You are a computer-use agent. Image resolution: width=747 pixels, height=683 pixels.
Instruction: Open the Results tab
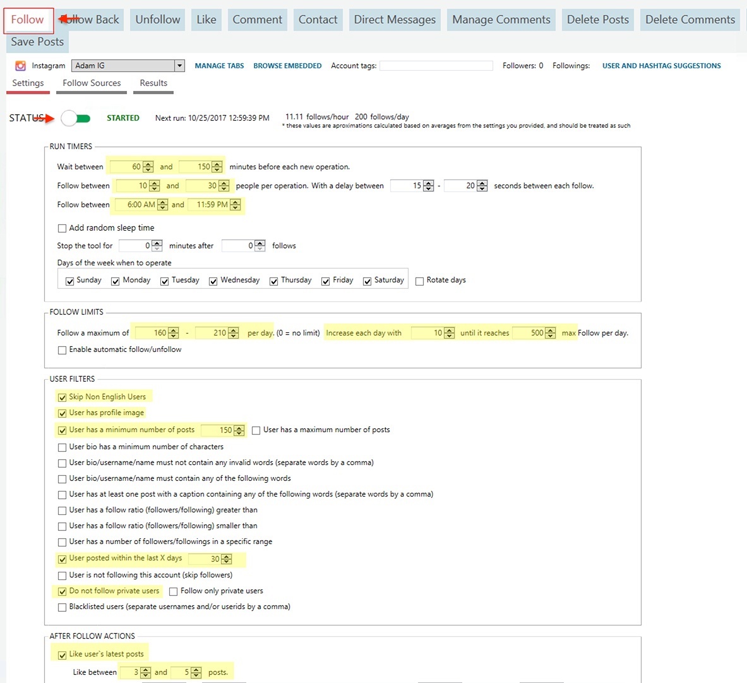pyautogui.click(x=153, y=83)
